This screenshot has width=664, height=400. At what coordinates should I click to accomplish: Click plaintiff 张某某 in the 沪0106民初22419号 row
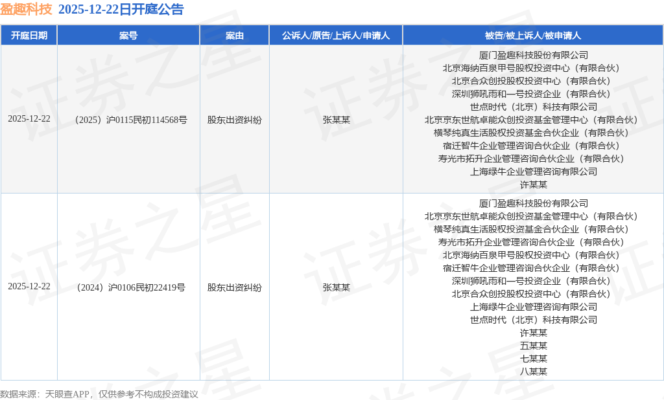point(337,287)
